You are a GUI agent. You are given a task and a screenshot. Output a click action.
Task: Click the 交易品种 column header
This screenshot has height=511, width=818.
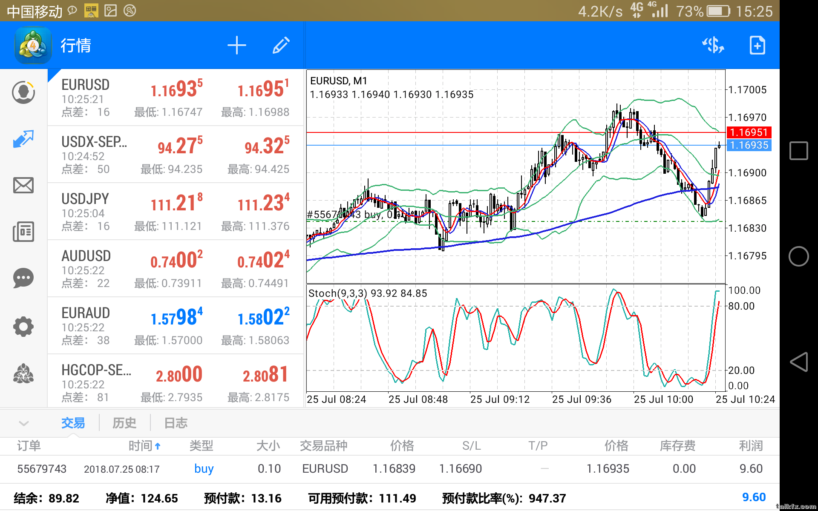323,446
